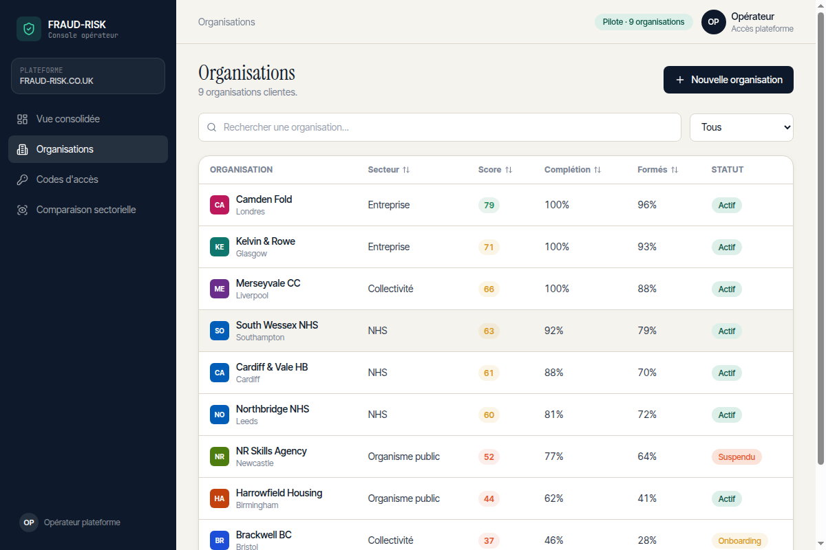Click the NR badge for NR Skills Agency

[220, 456]
